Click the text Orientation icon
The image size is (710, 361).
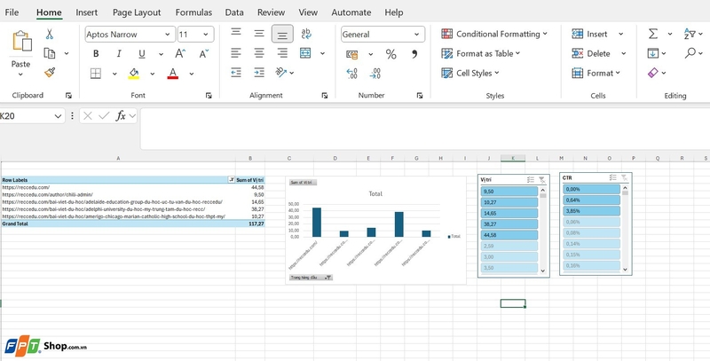[x=280, y=72]
